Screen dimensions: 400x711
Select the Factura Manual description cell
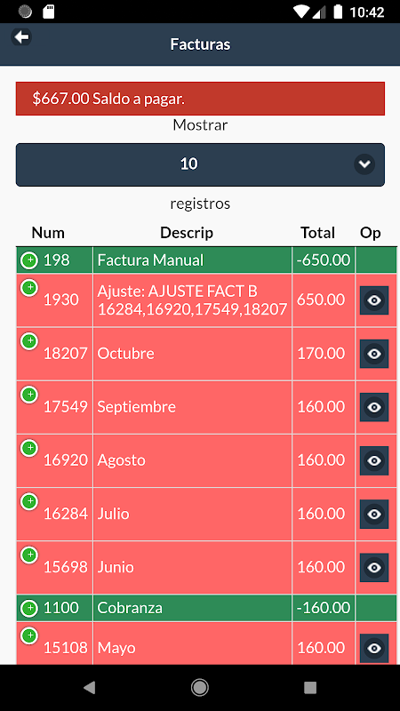[x=192, y=260]
